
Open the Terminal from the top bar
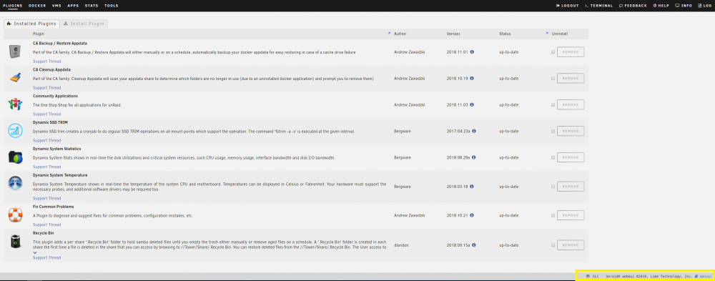[598, 6]
